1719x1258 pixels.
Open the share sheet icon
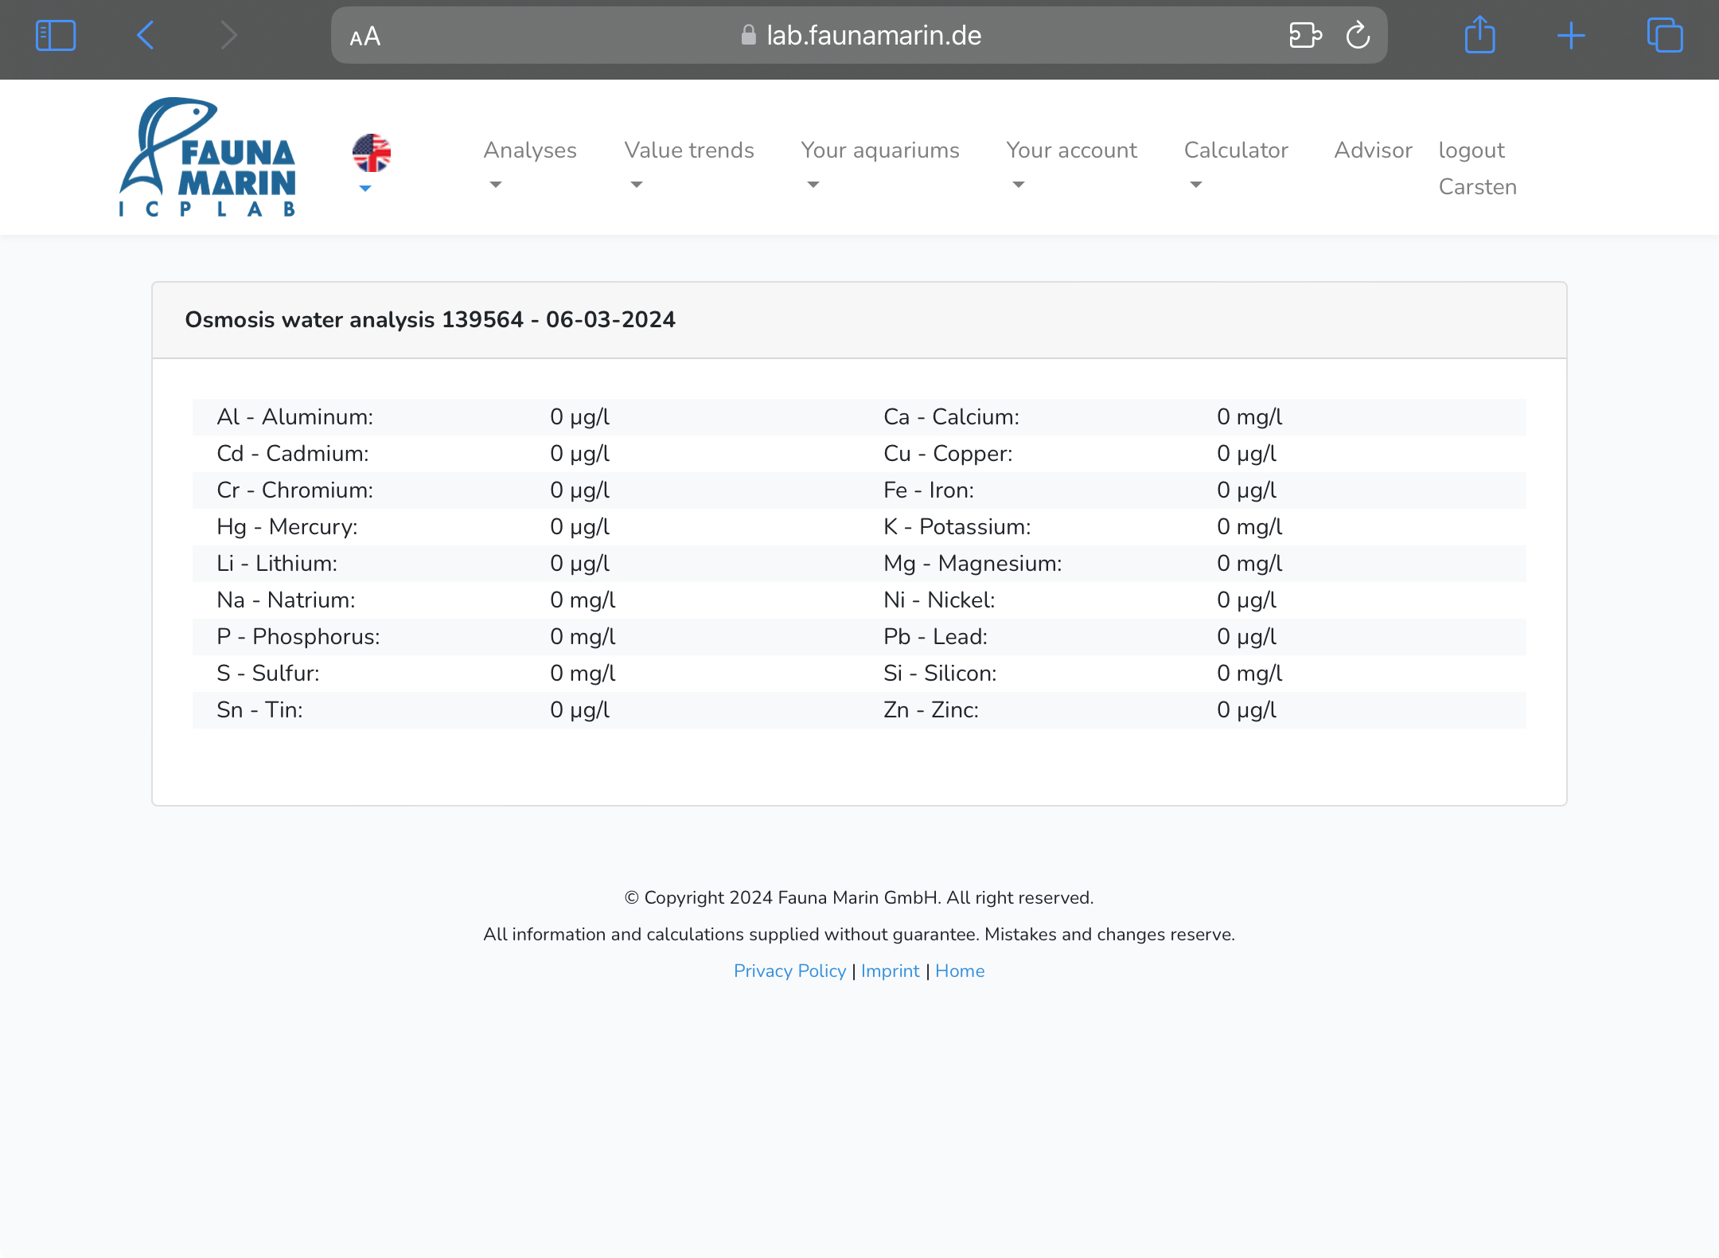1479,36
